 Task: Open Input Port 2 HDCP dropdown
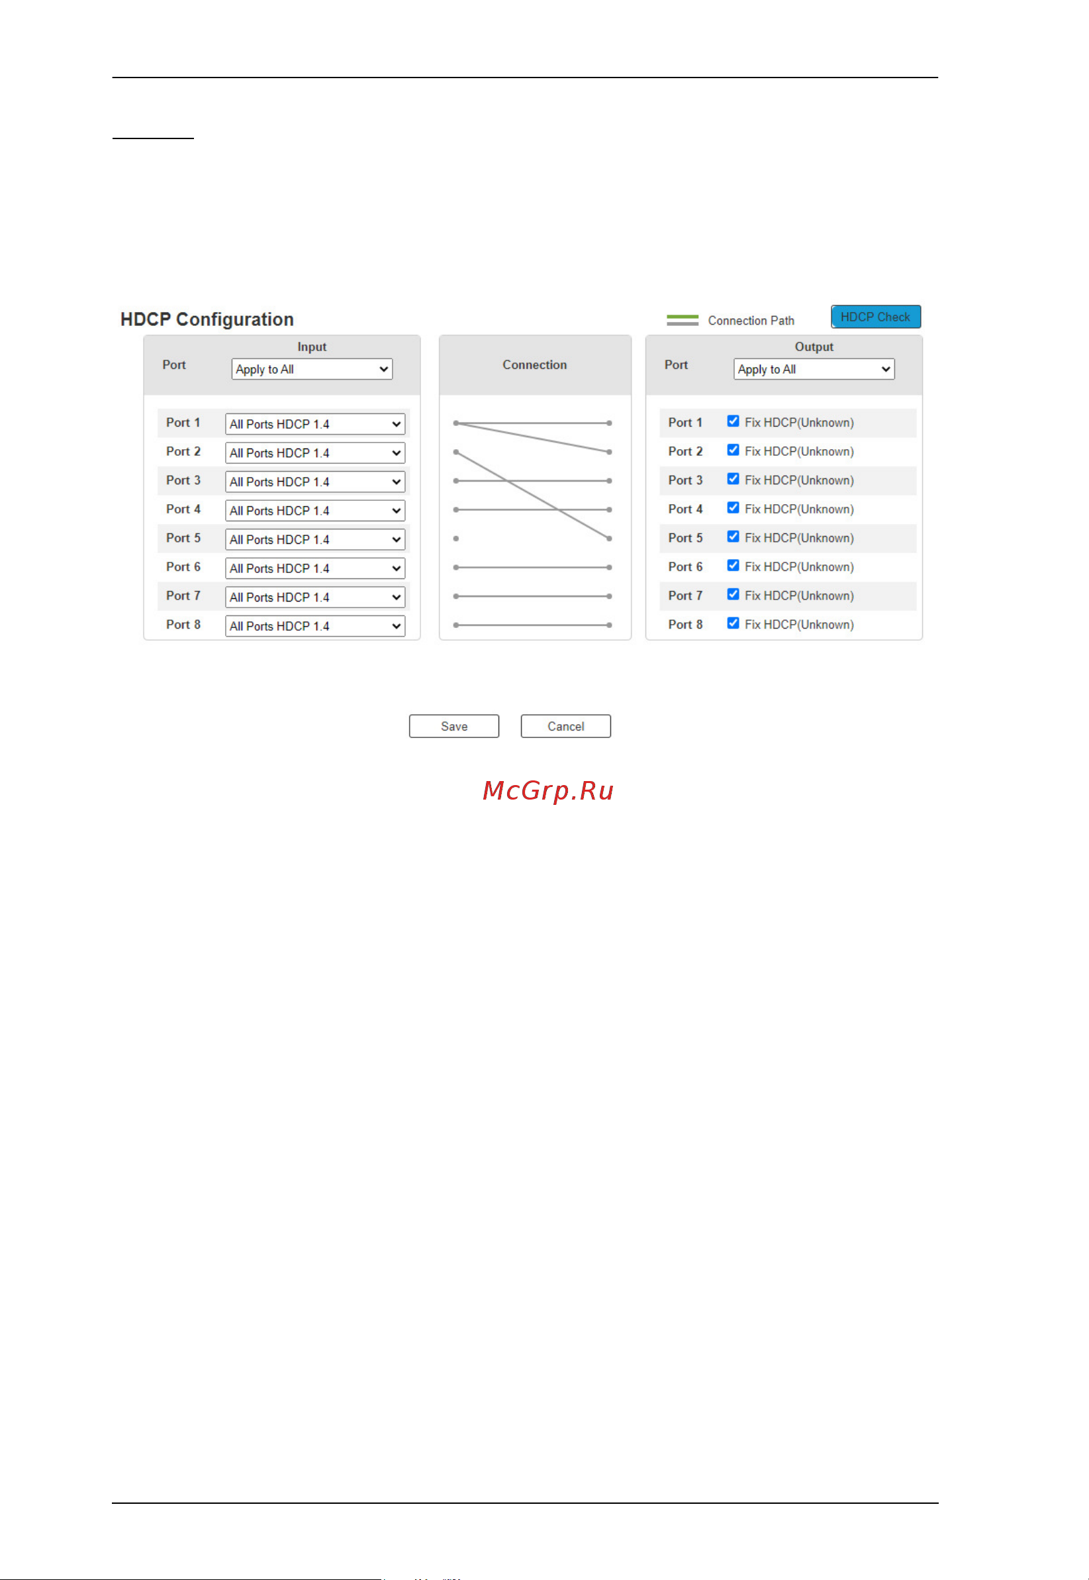(x=315, y=452)
